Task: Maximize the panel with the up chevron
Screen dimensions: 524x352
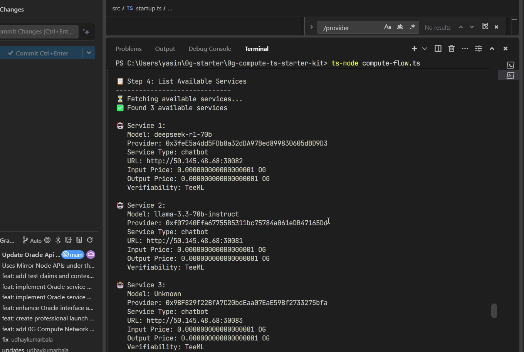Action: coord(492,49)
